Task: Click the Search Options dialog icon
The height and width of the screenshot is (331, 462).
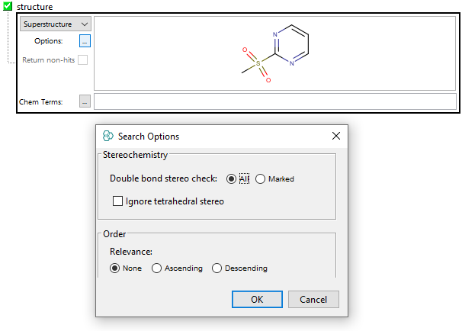Action: 107,137
